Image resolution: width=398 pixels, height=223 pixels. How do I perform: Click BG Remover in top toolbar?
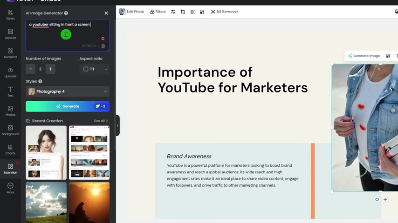click(x=224, y=12)
